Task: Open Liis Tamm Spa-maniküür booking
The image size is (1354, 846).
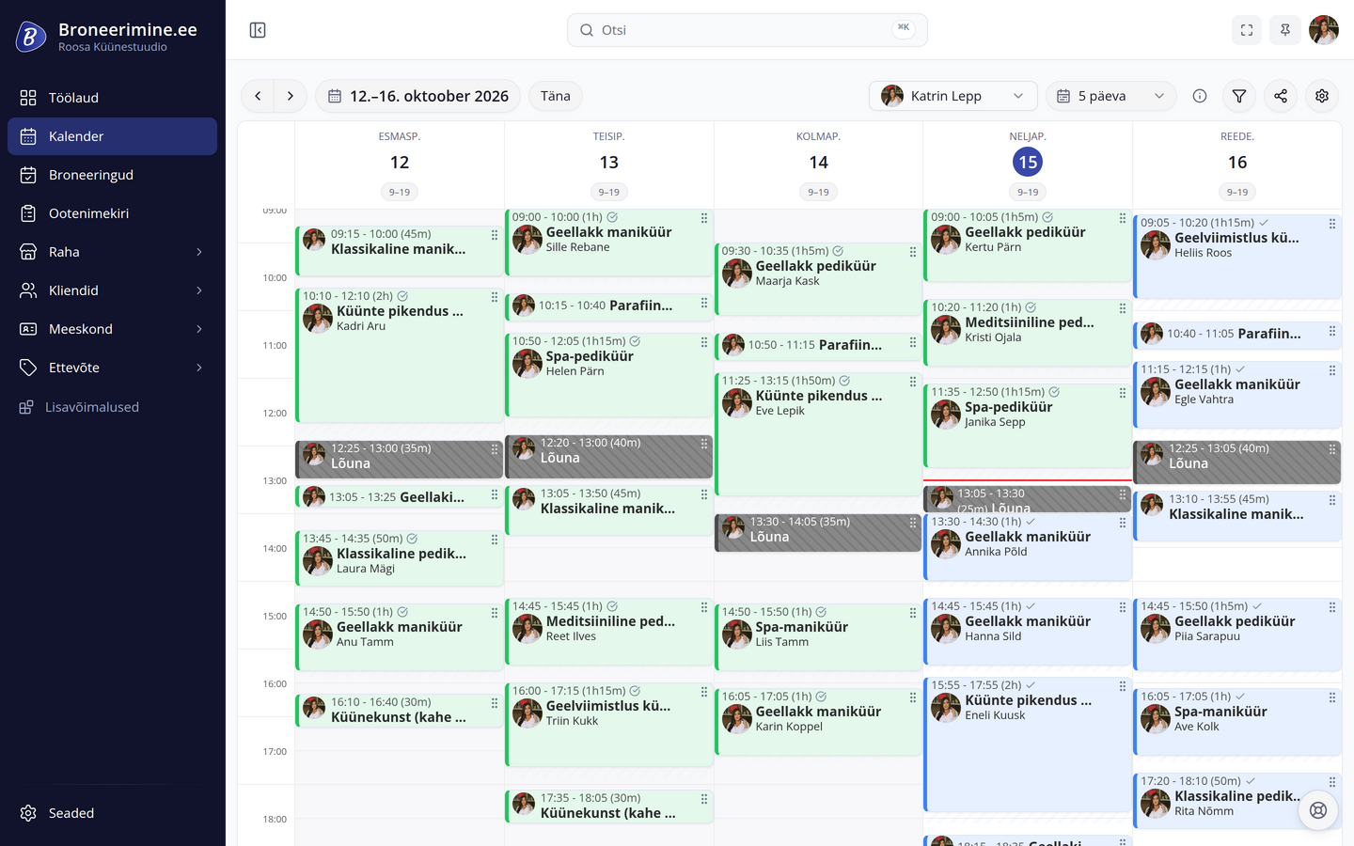Action: coord(818,637)
